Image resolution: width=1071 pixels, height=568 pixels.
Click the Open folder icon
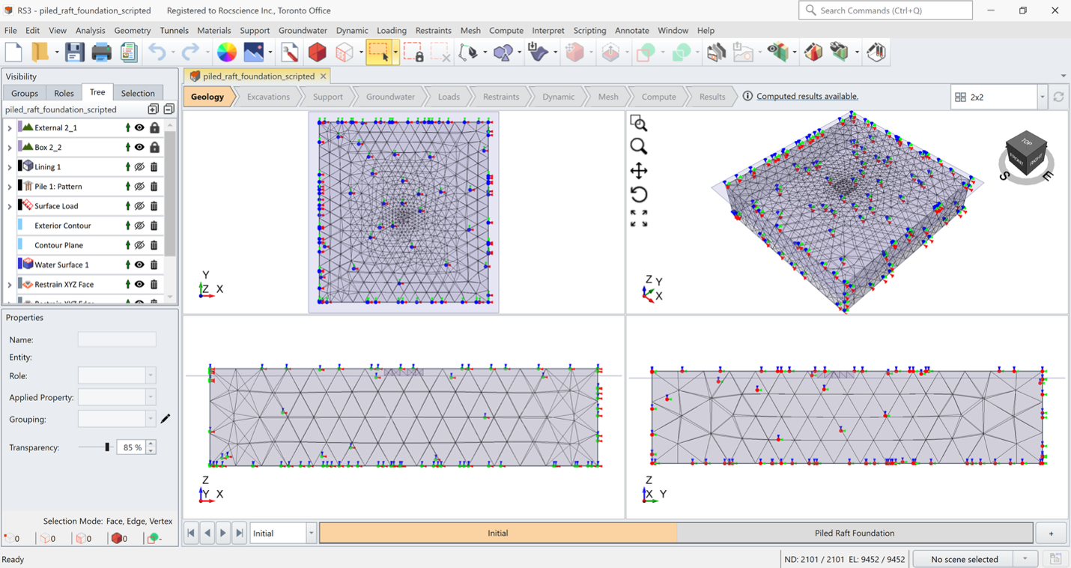[38, 52]
